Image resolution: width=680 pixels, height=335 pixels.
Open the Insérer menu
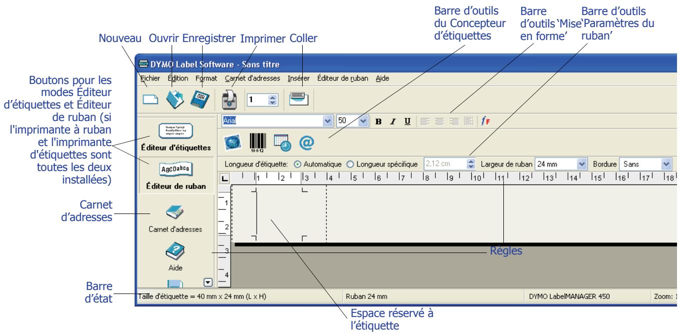[299, 78]
